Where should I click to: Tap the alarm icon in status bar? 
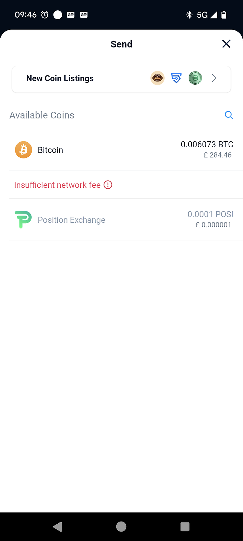(45, 15)
